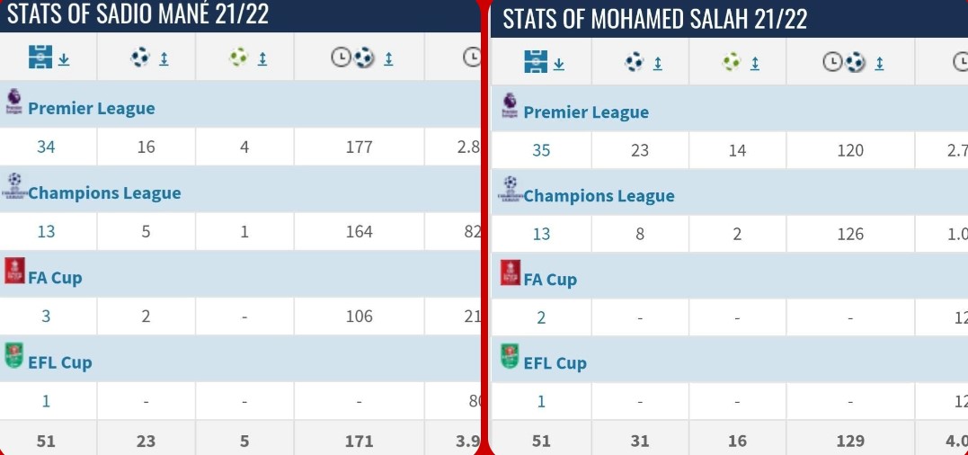Click Salah's 2 FA Cup appearances
968x455 pixels.
(541, 317)
